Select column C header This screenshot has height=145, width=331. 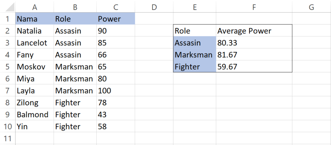tap(115, 7)
